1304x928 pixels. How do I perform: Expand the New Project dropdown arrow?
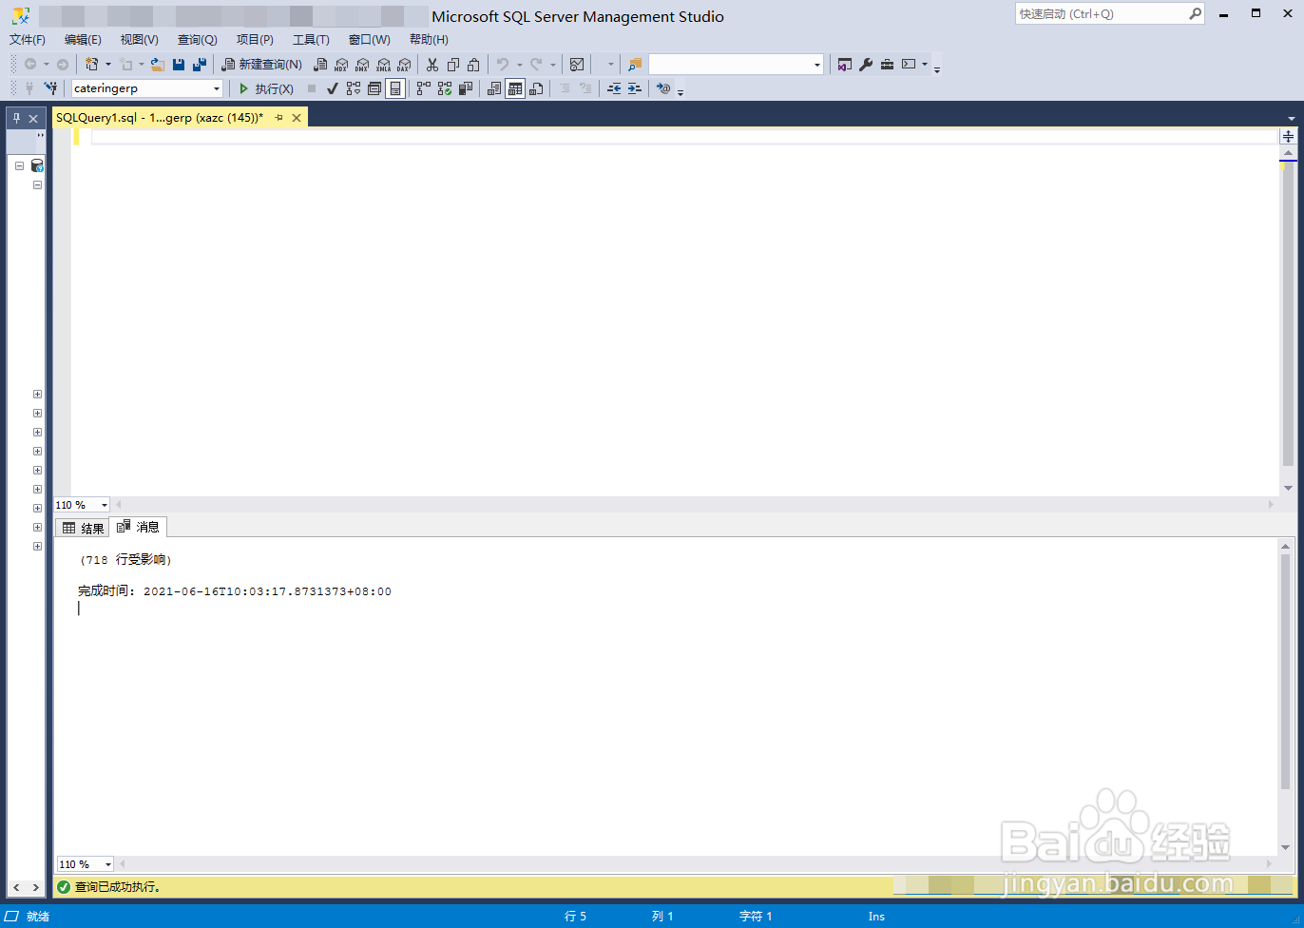[x=107, y=65]
